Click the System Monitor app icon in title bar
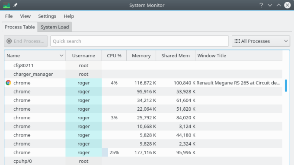 (x=6, y=5)
